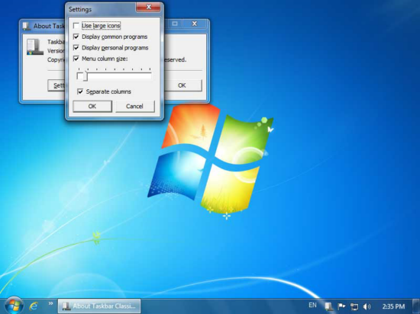Click the 2:35 PM clock
The image size is (420, 314).
pyautogui.click(x=393, y=306)
